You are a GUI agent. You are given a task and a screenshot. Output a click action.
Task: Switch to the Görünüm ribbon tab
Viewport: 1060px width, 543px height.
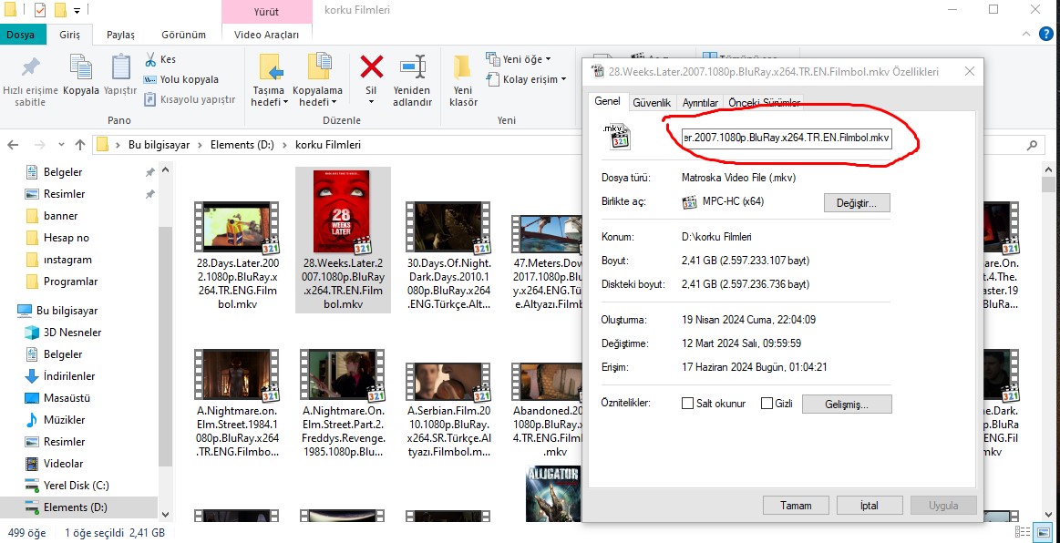click(x=183, y=35)
